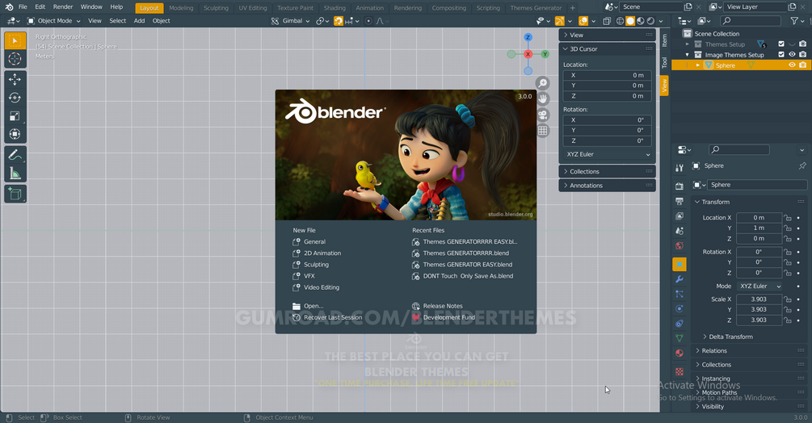Open the Output properties tab icon
Screen dimensions: 812x423
click(679, 201)
